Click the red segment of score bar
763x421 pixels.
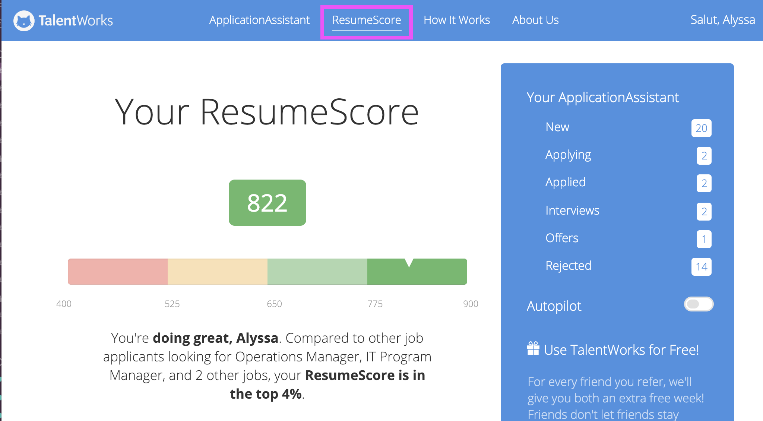tap(117, 272)
